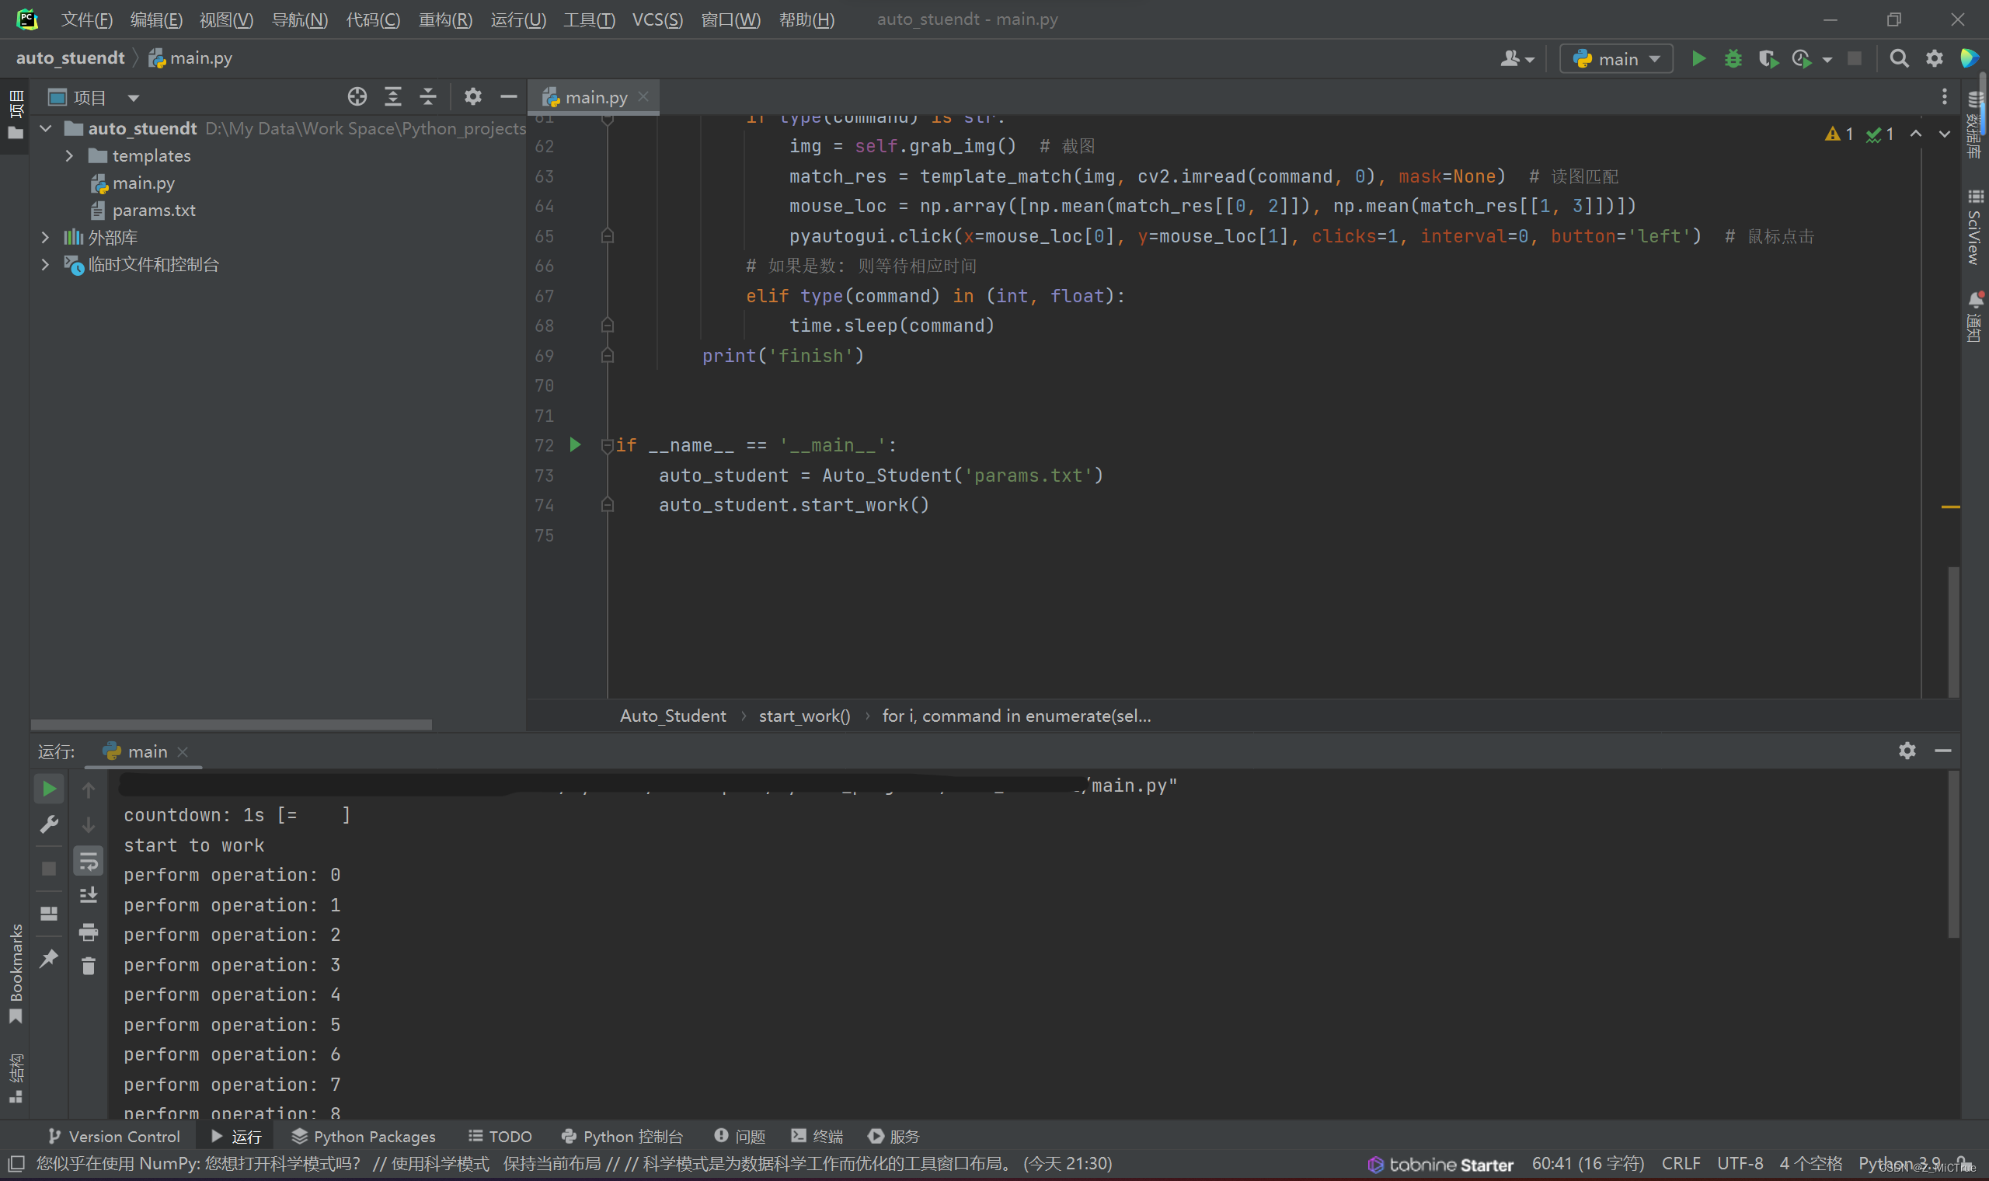Open Version Control tool window
Screen dimensions: 1989x1181
113,1137
